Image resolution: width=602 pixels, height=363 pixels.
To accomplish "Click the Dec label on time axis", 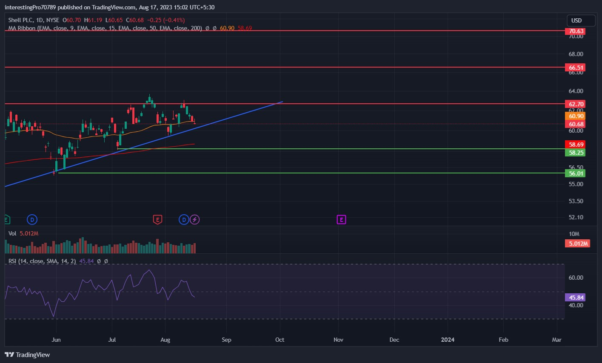I will [x=394, y=340].
